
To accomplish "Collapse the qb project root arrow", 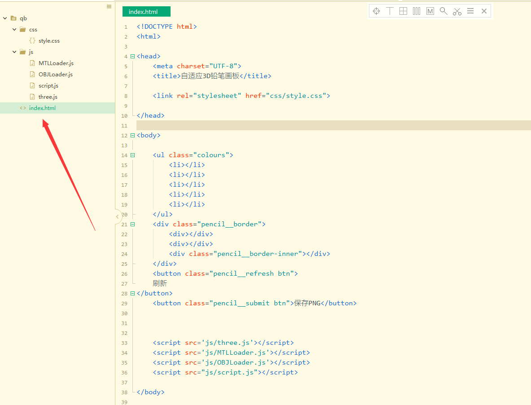I will (x=5, y=18).
